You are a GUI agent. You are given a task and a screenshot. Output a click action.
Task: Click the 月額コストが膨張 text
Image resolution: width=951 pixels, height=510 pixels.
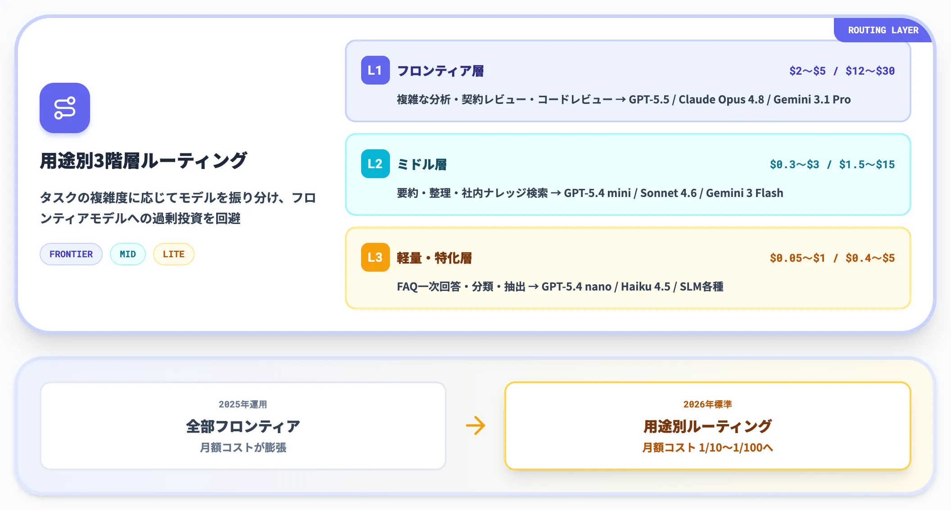(243, 447)
